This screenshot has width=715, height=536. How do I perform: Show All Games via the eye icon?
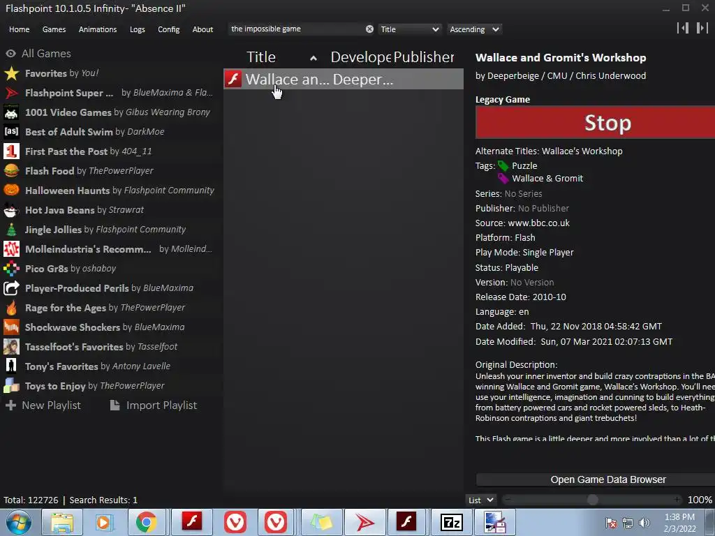(x=10, y=53)
